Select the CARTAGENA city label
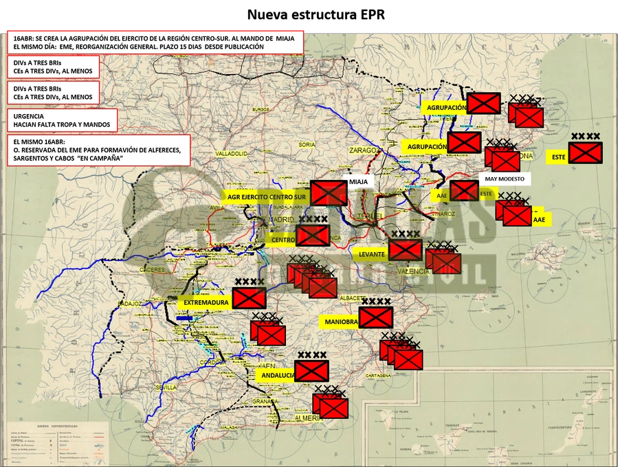Viewport: 618px width, 467px height. [x=378, y=376]
